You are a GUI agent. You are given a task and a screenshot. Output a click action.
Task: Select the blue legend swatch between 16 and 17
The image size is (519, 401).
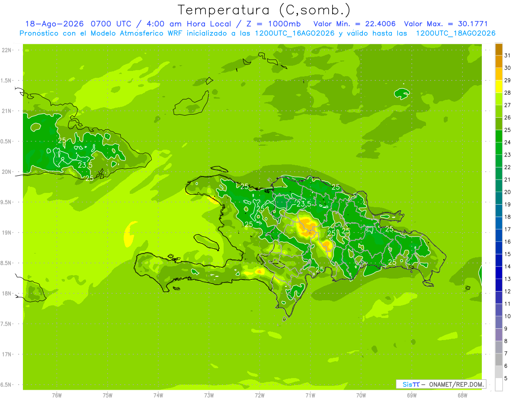click(499, 235)
